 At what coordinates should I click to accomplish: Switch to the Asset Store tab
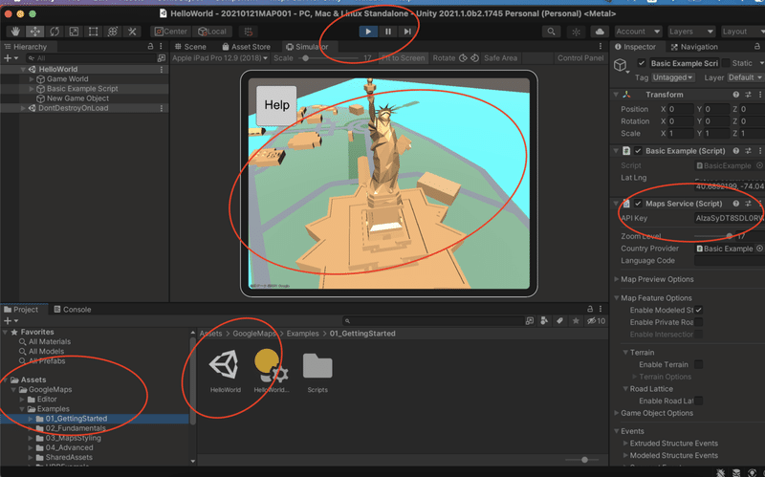(x=246, y=47)
